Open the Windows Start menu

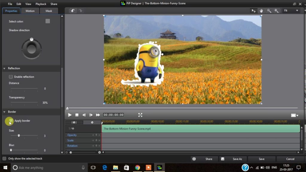[5, 168]
